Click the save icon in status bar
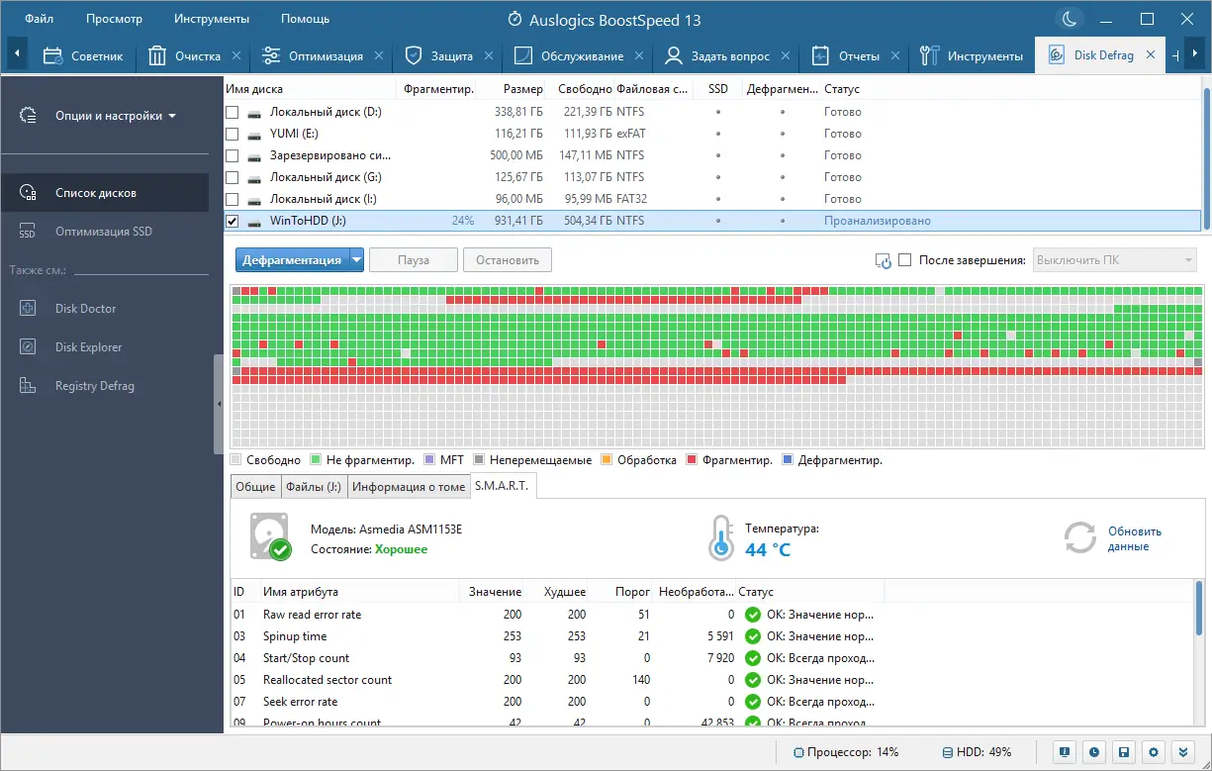Viewport: 1212px width, 771px height. (1124, 752)
